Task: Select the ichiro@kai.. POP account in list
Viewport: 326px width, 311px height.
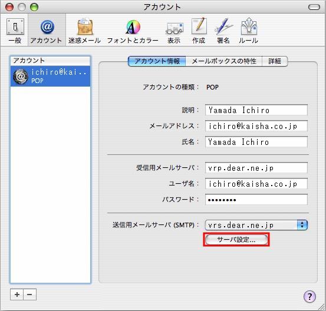Action: (x=50, y=76)
